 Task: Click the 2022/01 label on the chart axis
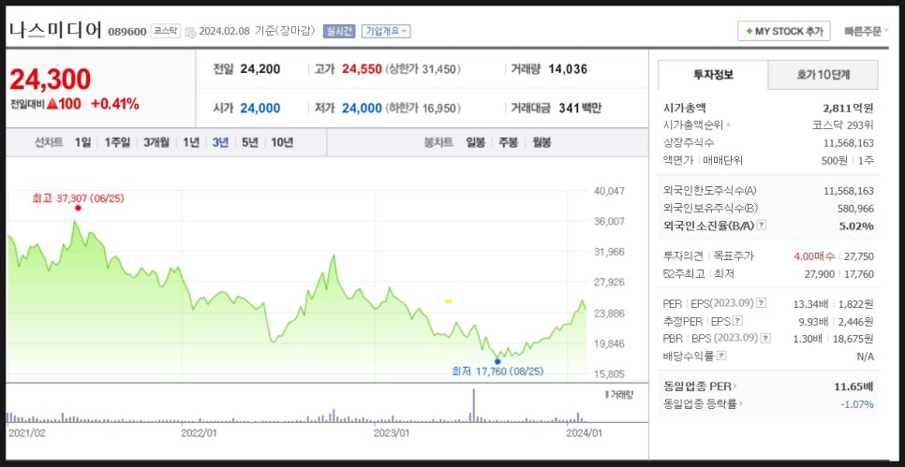pyautogui.click(x=199, y=431)
